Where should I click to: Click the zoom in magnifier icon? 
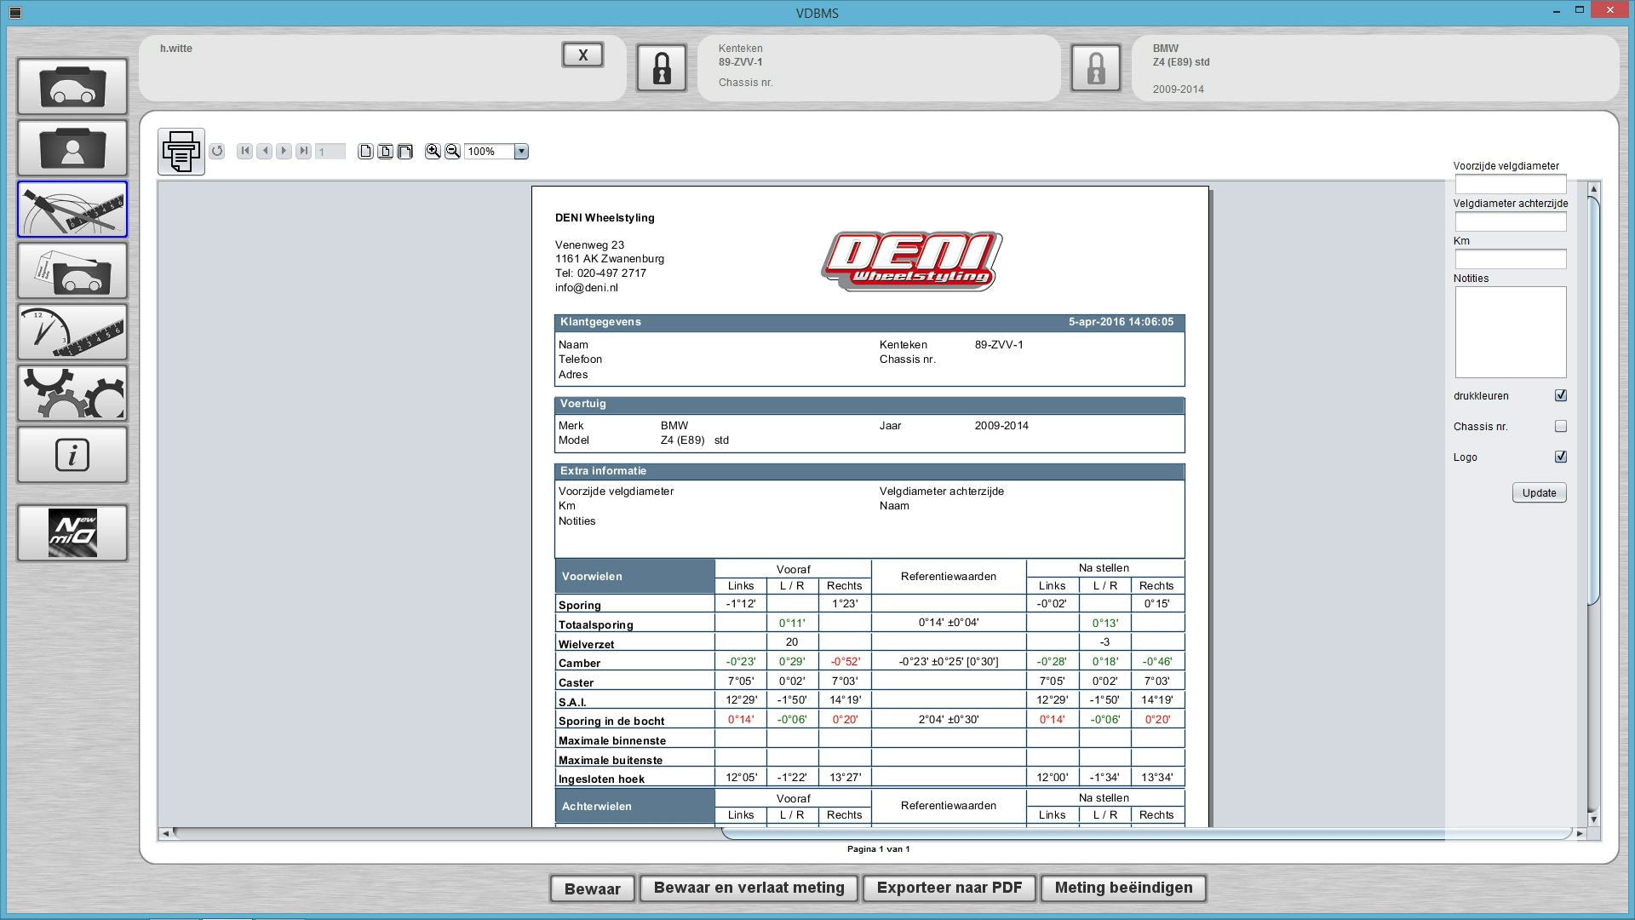pyautogui.click(x=433, y=152)
